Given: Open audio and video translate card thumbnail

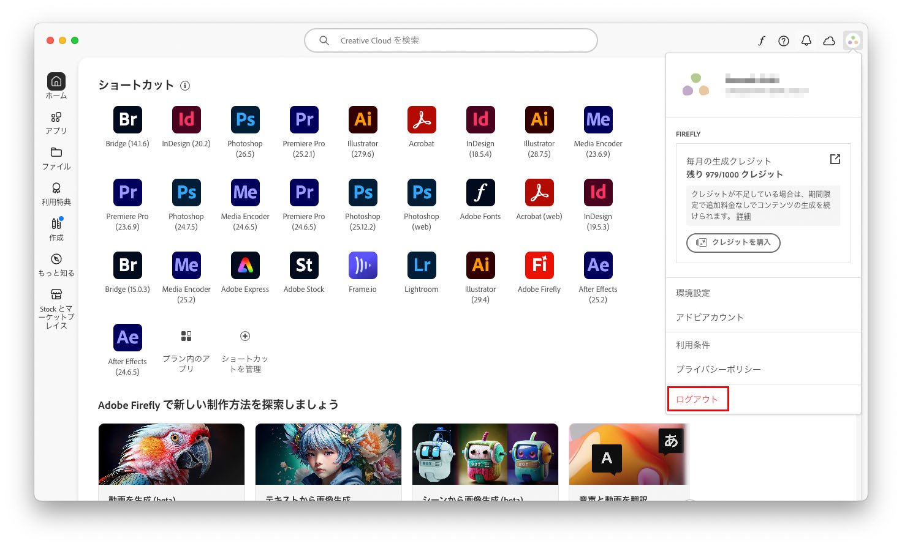Looking at the screenshot, I should [629, 454].
